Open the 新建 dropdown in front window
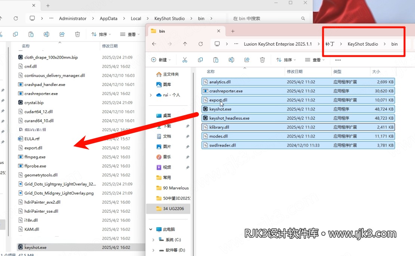The width and height of the screenshot is (415, 256). tap(161, 60)
